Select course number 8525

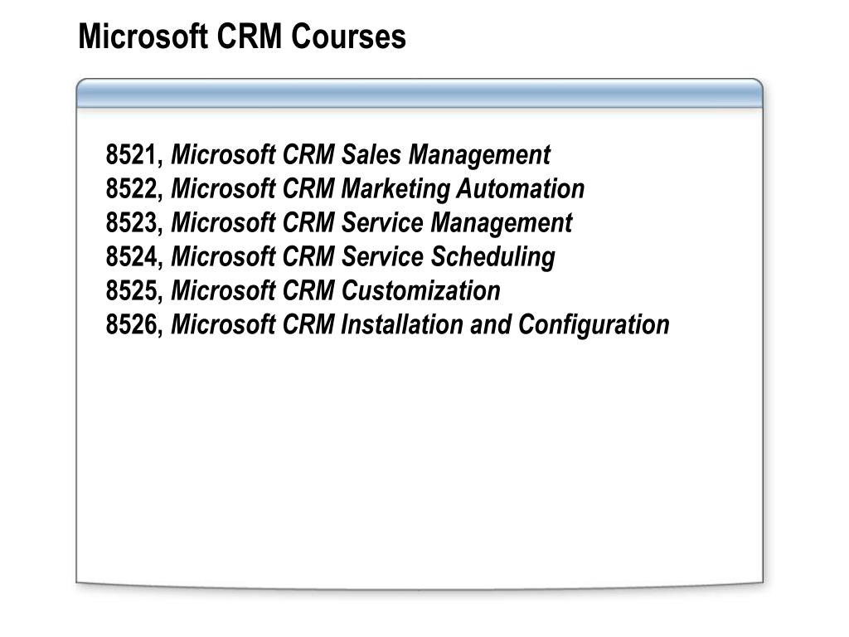point(130,291)
